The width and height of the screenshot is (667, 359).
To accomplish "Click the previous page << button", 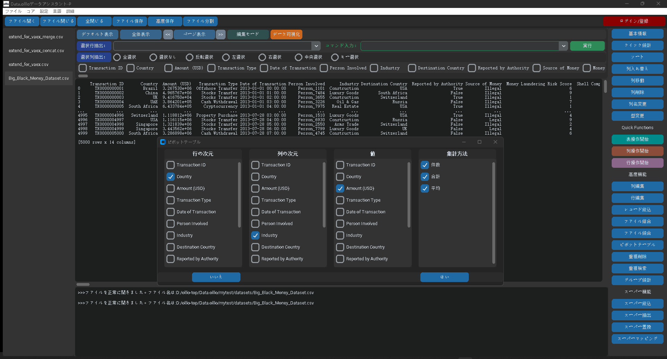I will pos(168,35).
